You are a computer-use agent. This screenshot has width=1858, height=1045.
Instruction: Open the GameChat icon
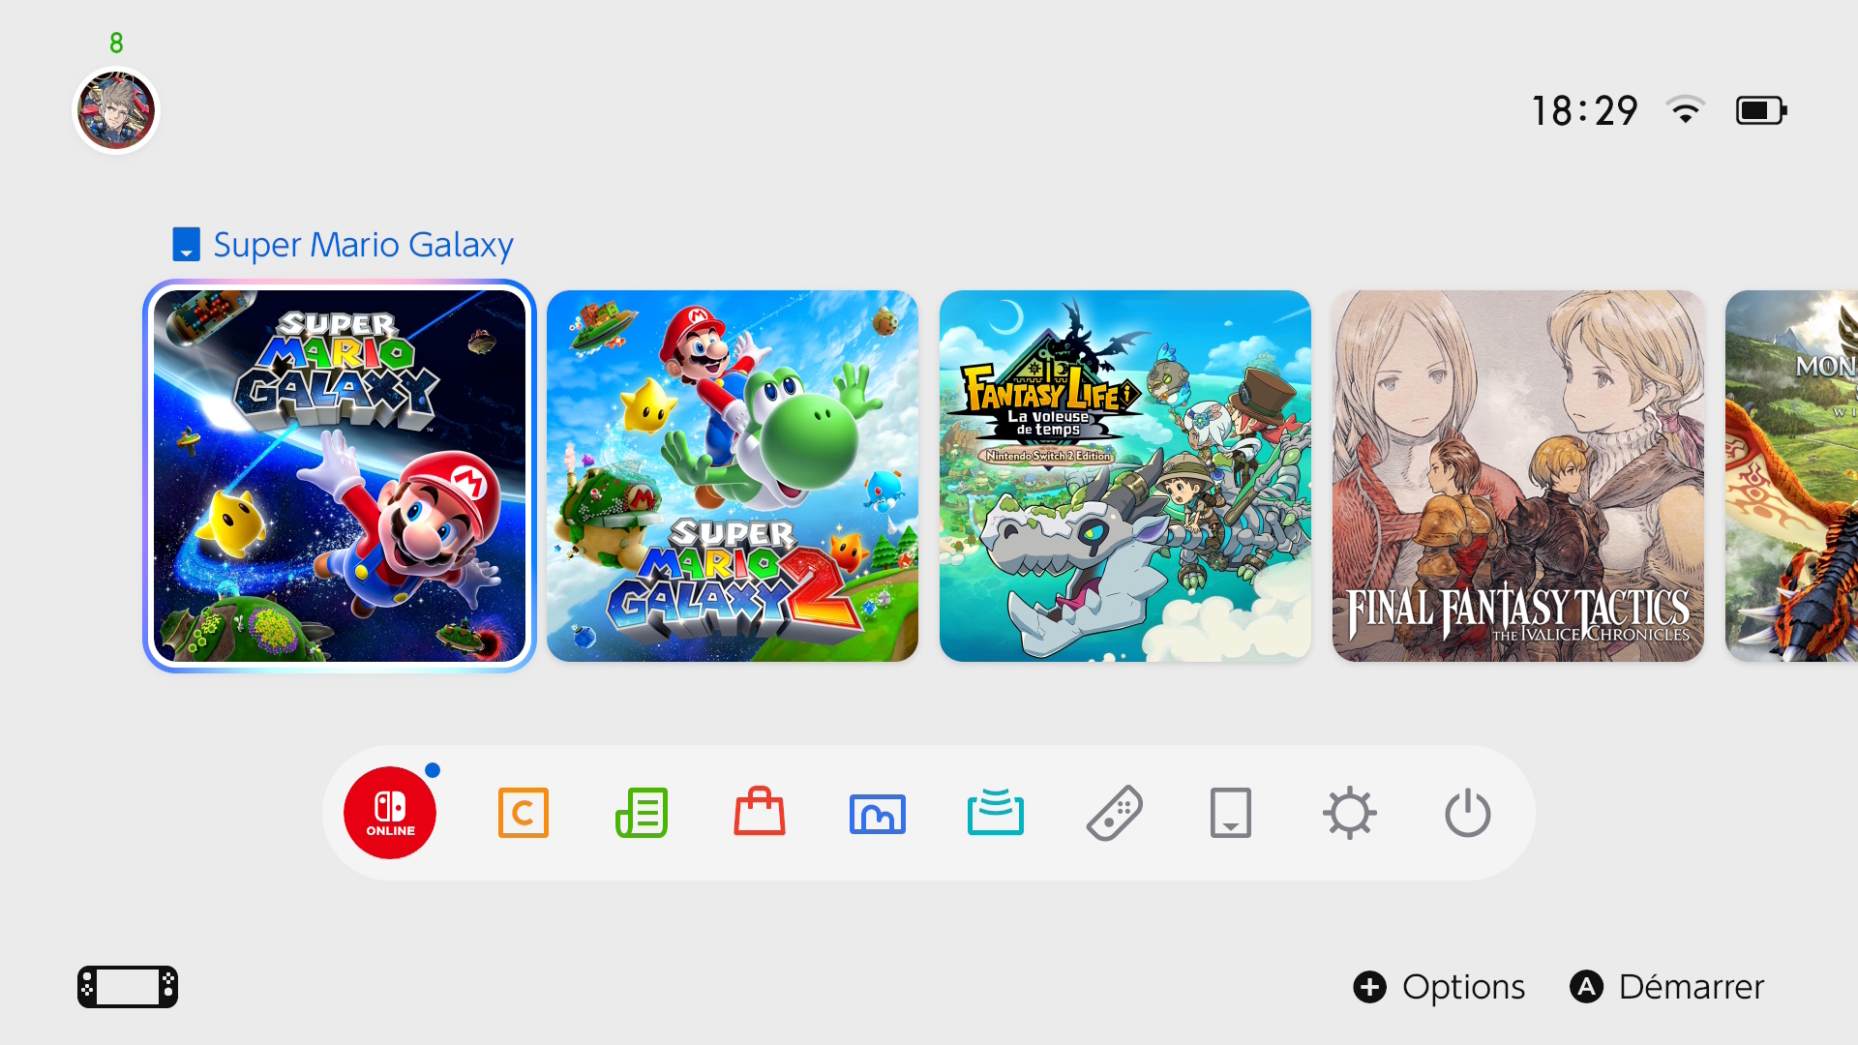click(x=523, y=813)
